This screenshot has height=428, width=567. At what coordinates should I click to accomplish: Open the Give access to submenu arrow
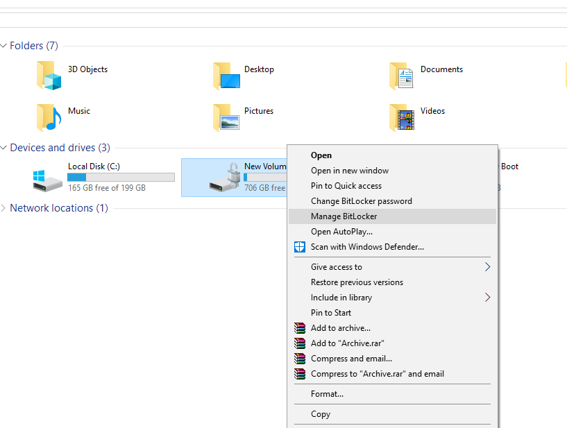(x=487, y=267)
